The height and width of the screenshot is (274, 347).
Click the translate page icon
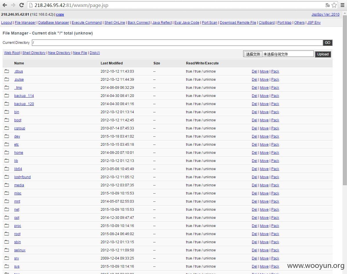328,5
